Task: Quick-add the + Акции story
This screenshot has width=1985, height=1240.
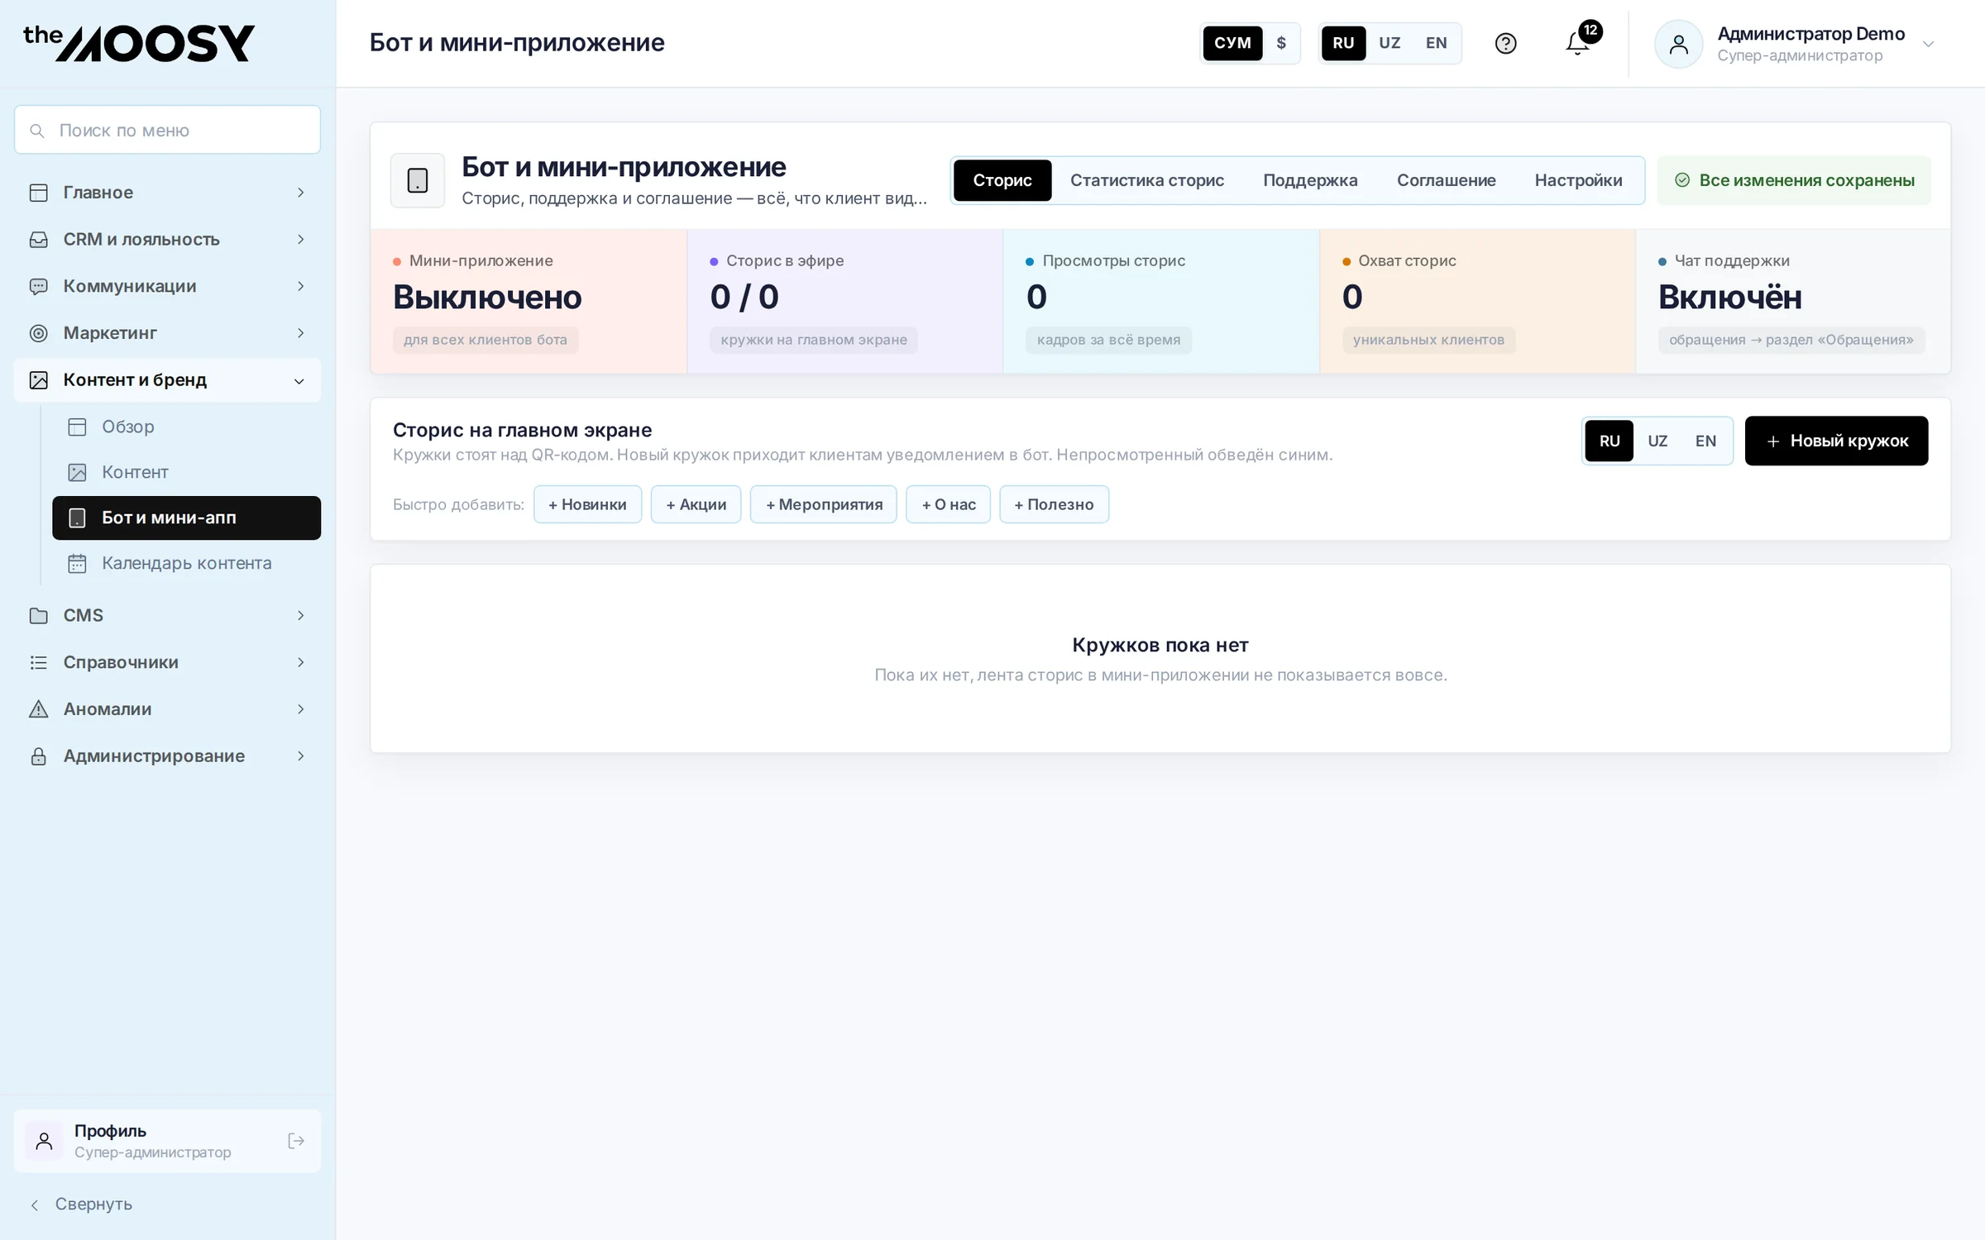Action: (696, 504)
